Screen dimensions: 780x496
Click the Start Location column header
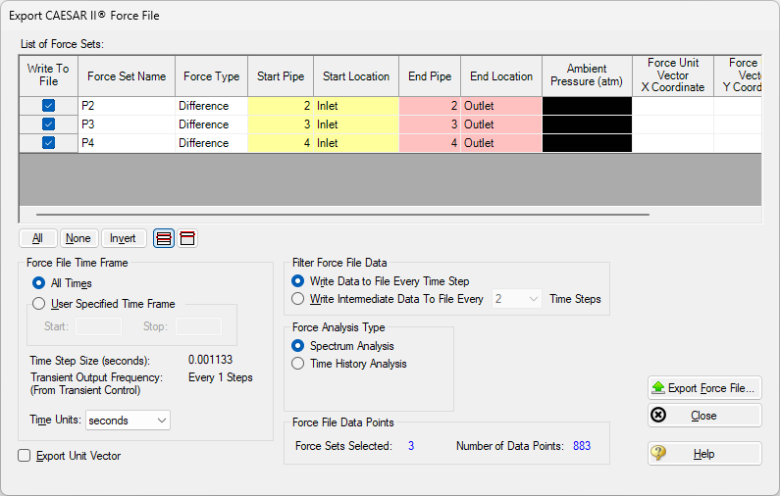click(x=356, y=76)
